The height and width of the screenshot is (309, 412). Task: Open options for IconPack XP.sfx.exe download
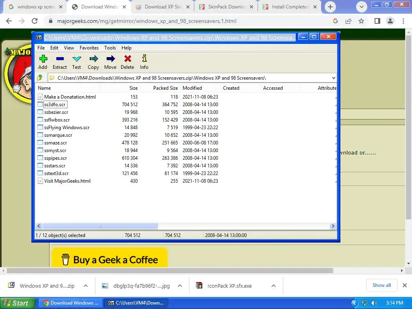point(274,286)
